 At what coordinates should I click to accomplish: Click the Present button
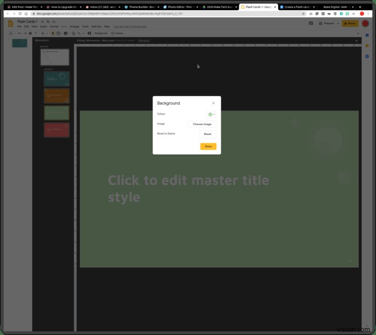327,24
